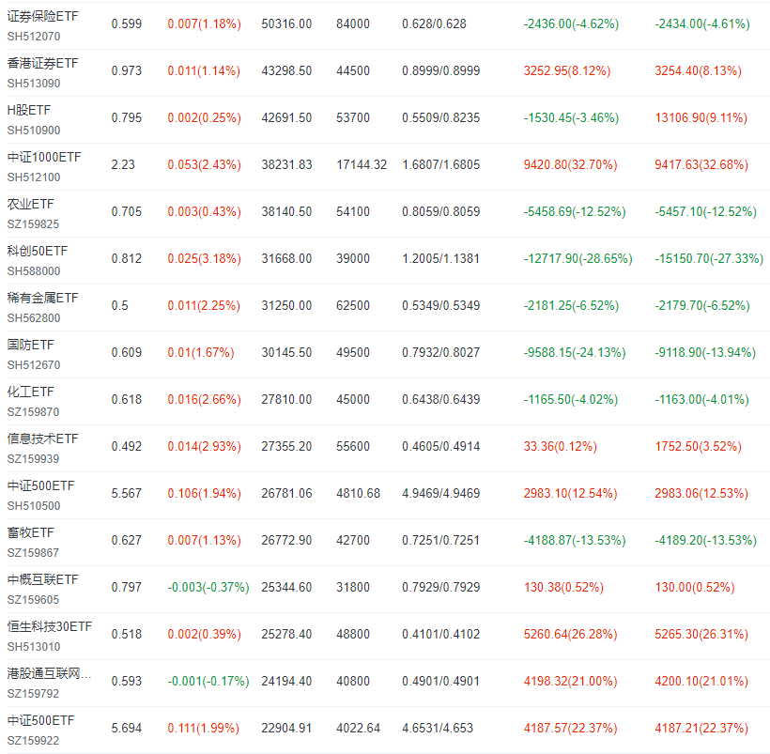770x754 pixels.
Task: Select change 0.007(1.18%)
Action: (205, 23)
